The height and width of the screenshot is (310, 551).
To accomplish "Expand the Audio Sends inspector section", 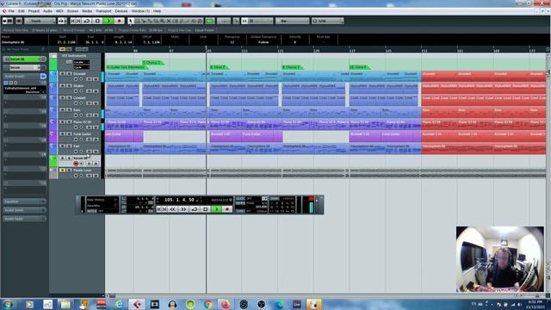I will [24, 210].
